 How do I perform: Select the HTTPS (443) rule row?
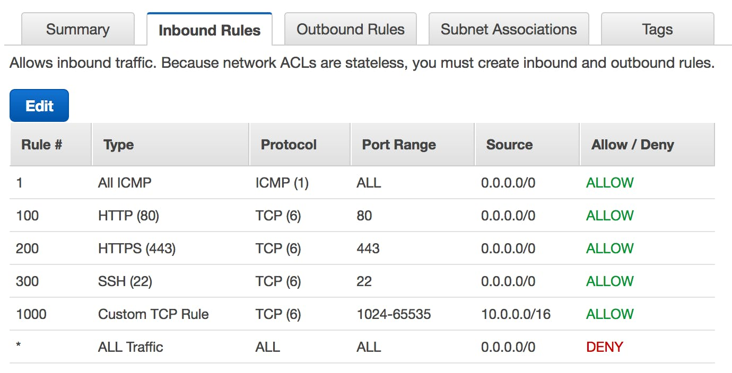137,248
